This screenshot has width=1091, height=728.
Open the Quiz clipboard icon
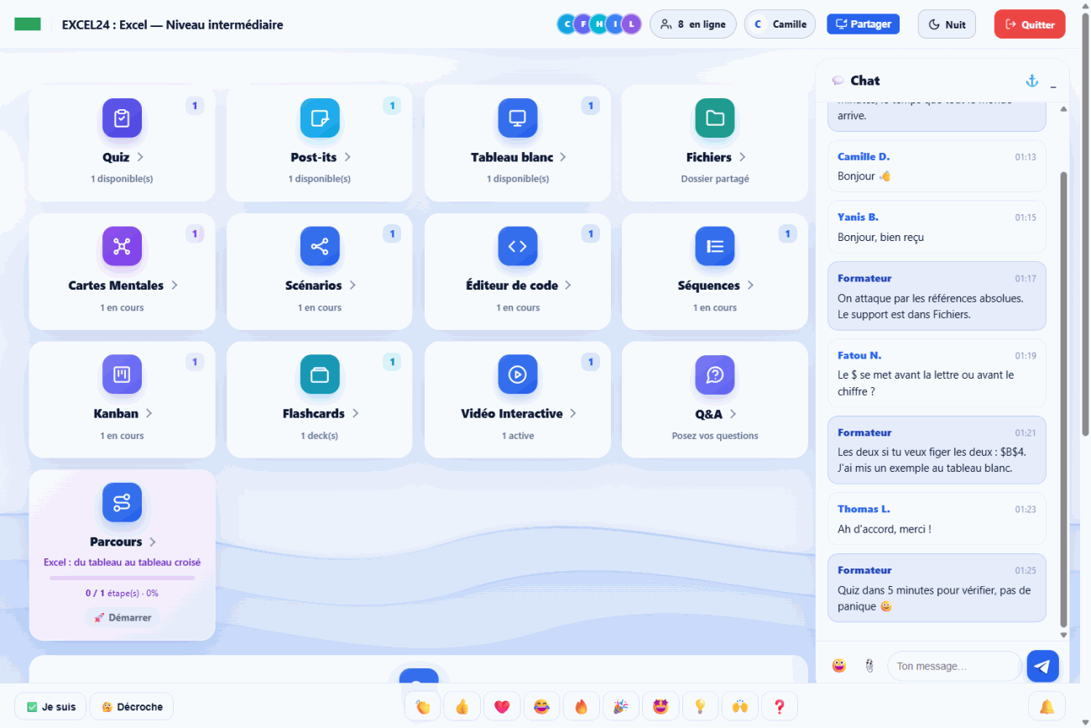tap(122, 118)
